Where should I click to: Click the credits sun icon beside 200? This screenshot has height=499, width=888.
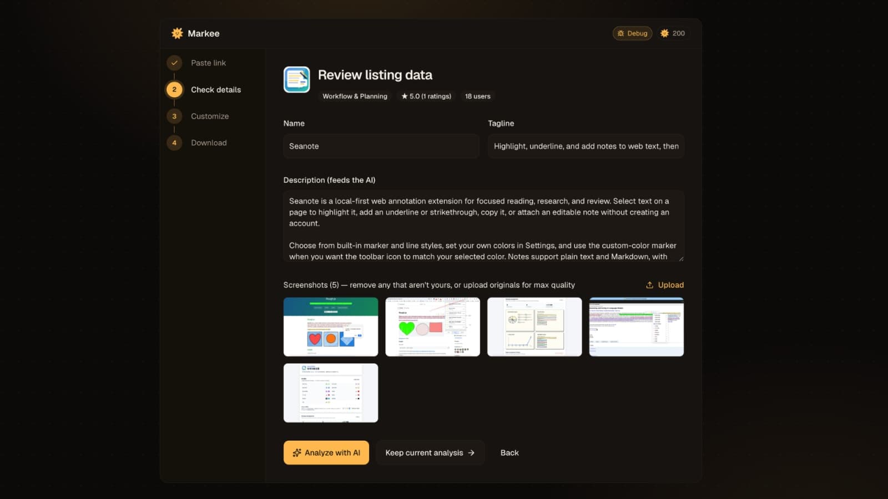point(664,33)
